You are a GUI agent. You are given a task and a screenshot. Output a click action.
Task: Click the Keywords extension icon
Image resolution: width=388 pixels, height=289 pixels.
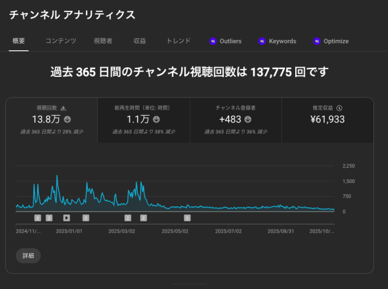click(262, 41)
